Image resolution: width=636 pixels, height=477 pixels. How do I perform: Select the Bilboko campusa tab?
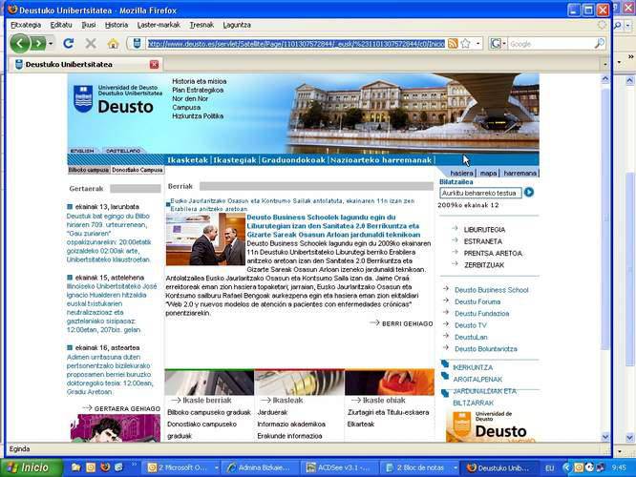(x=89, y=170)
